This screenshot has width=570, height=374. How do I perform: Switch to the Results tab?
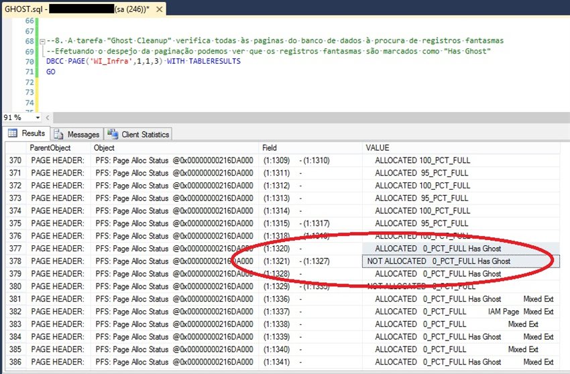[27, 133]
